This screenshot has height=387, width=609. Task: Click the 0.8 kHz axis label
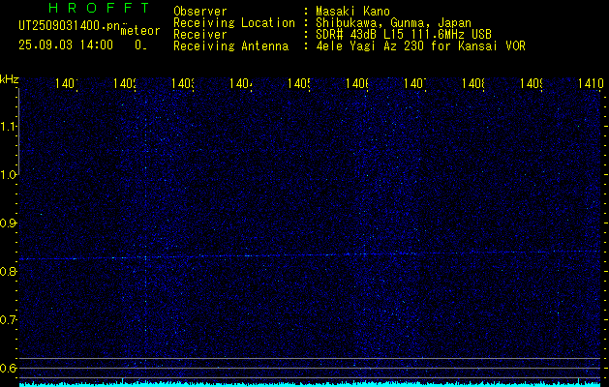click(x=8, y=272)
